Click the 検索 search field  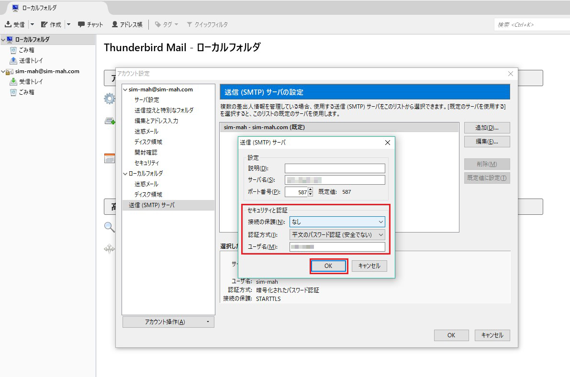tap(531, 25)
